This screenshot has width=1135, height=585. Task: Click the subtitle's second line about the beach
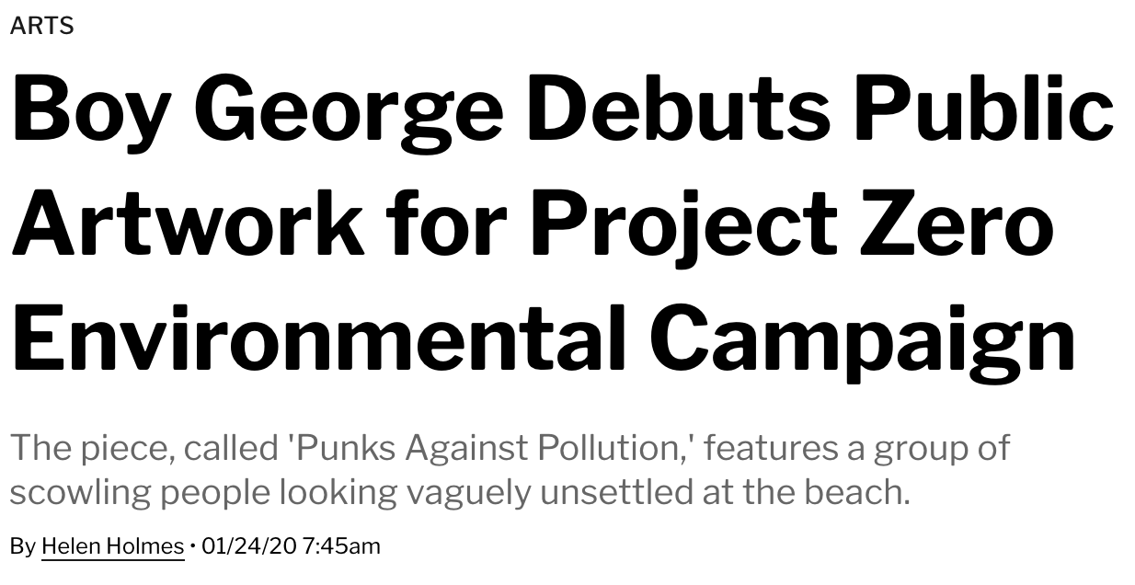(x=460, y=492)
